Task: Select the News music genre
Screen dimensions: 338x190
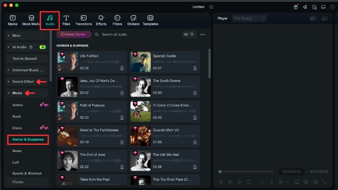Action: 17,151
